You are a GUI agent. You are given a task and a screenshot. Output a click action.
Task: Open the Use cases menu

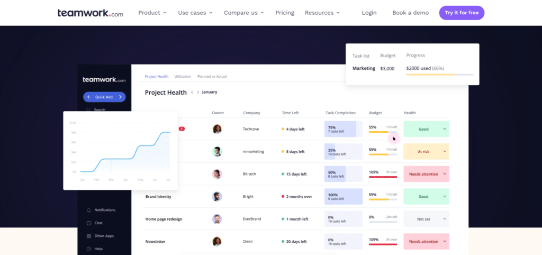tap(195, 13)
